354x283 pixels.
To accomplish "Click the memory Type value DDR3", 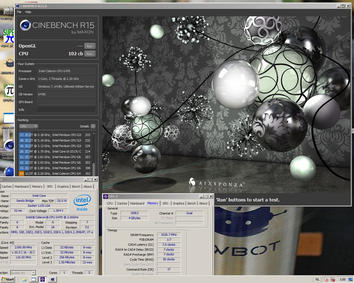I will click(x=135, y=213).
